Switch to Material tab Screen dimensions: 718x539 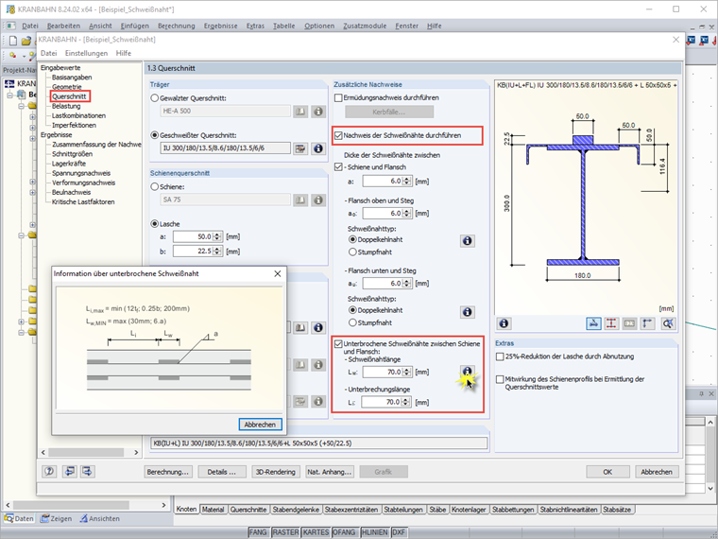point(213,509)
